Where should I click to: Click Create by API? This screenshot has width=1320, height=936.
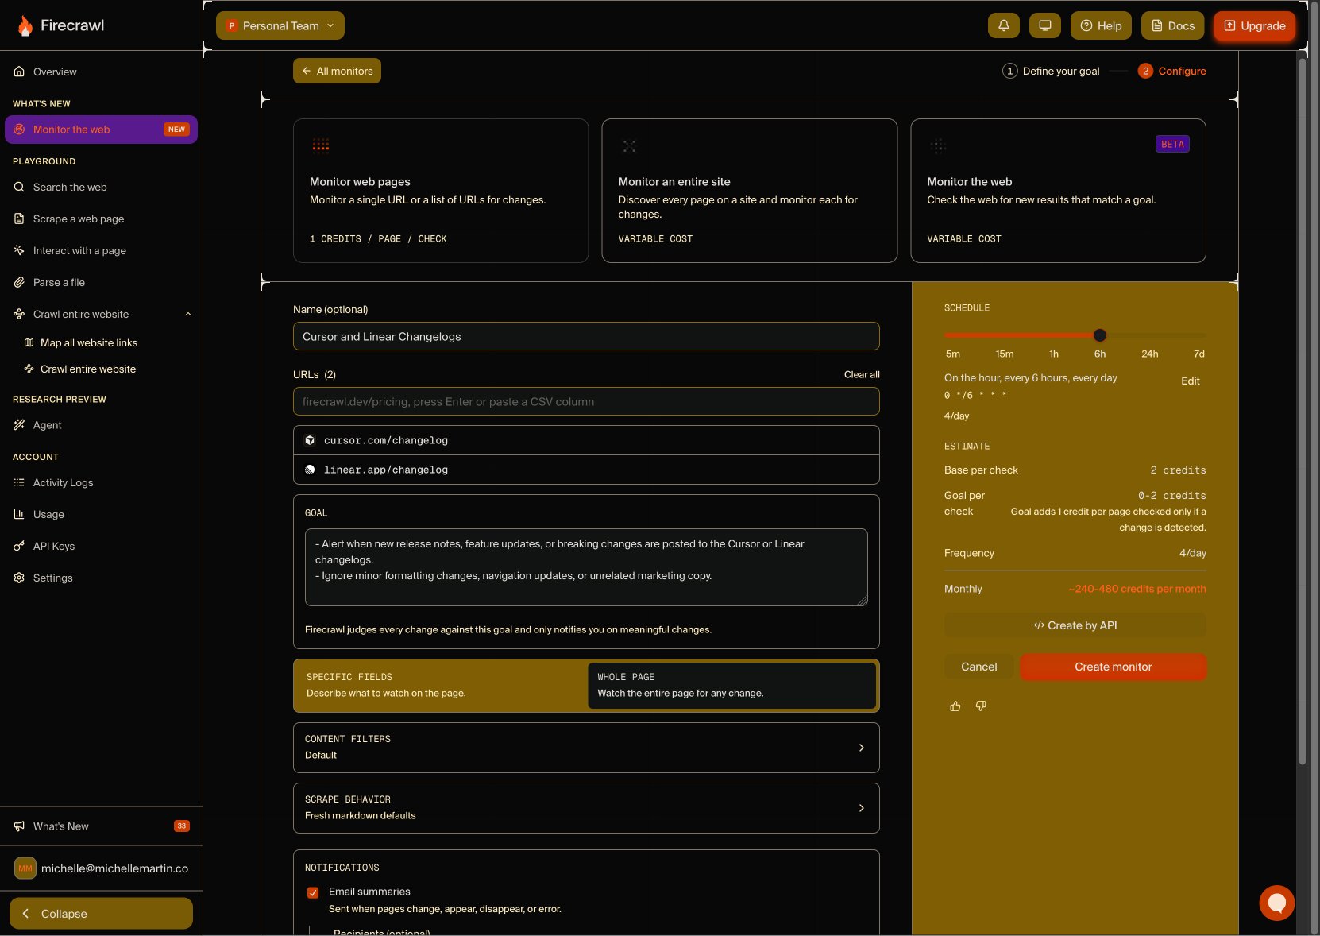point(1075,625)
